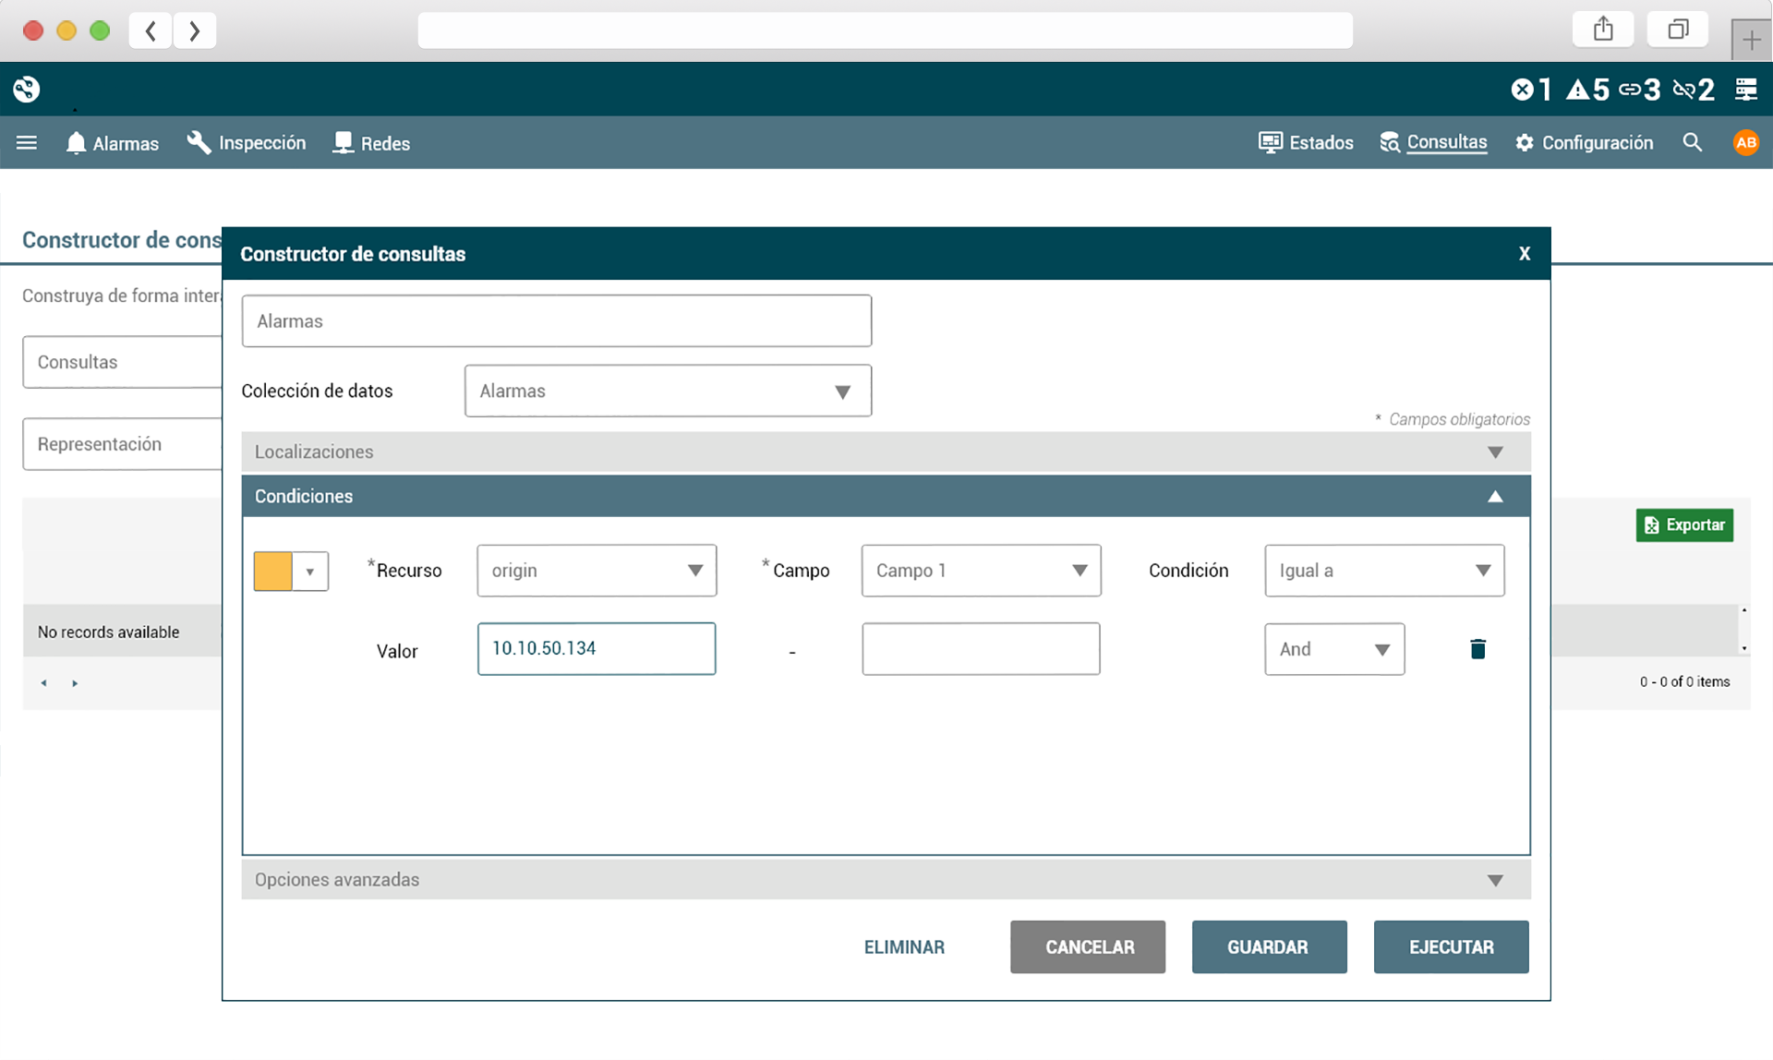1773x1060 pixels.
Task: Click the ELIMINAR button
Action: pos(904,947)
